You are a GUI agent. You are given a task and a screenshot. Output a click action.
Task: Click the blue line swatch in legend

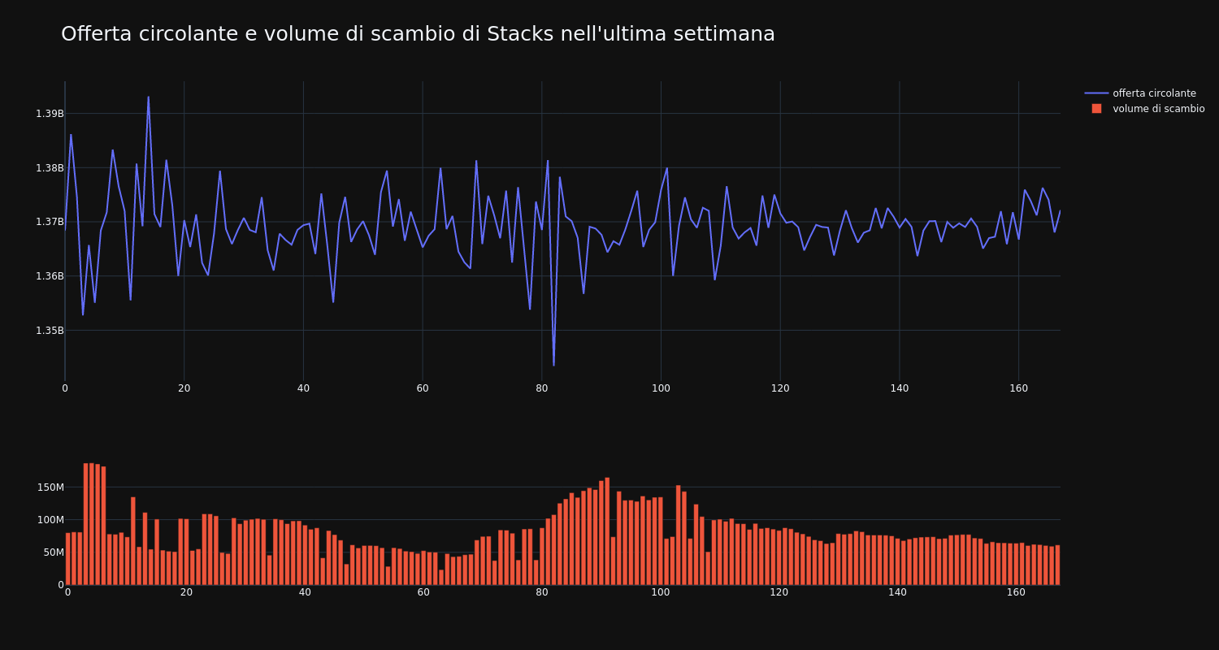pos(1096,93)
